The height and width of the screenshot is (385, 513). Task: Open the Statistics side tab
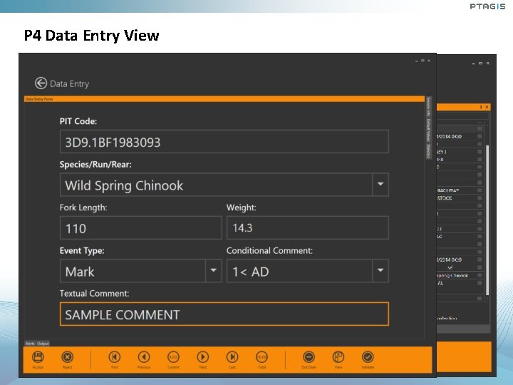point(428,150)
